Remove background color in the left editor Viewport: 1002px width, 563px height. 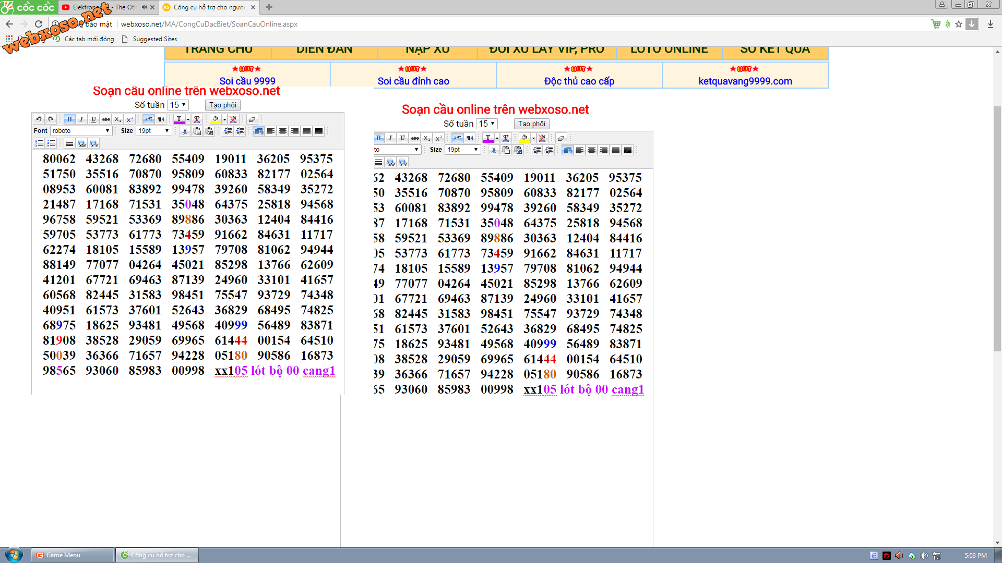point(233,119)
